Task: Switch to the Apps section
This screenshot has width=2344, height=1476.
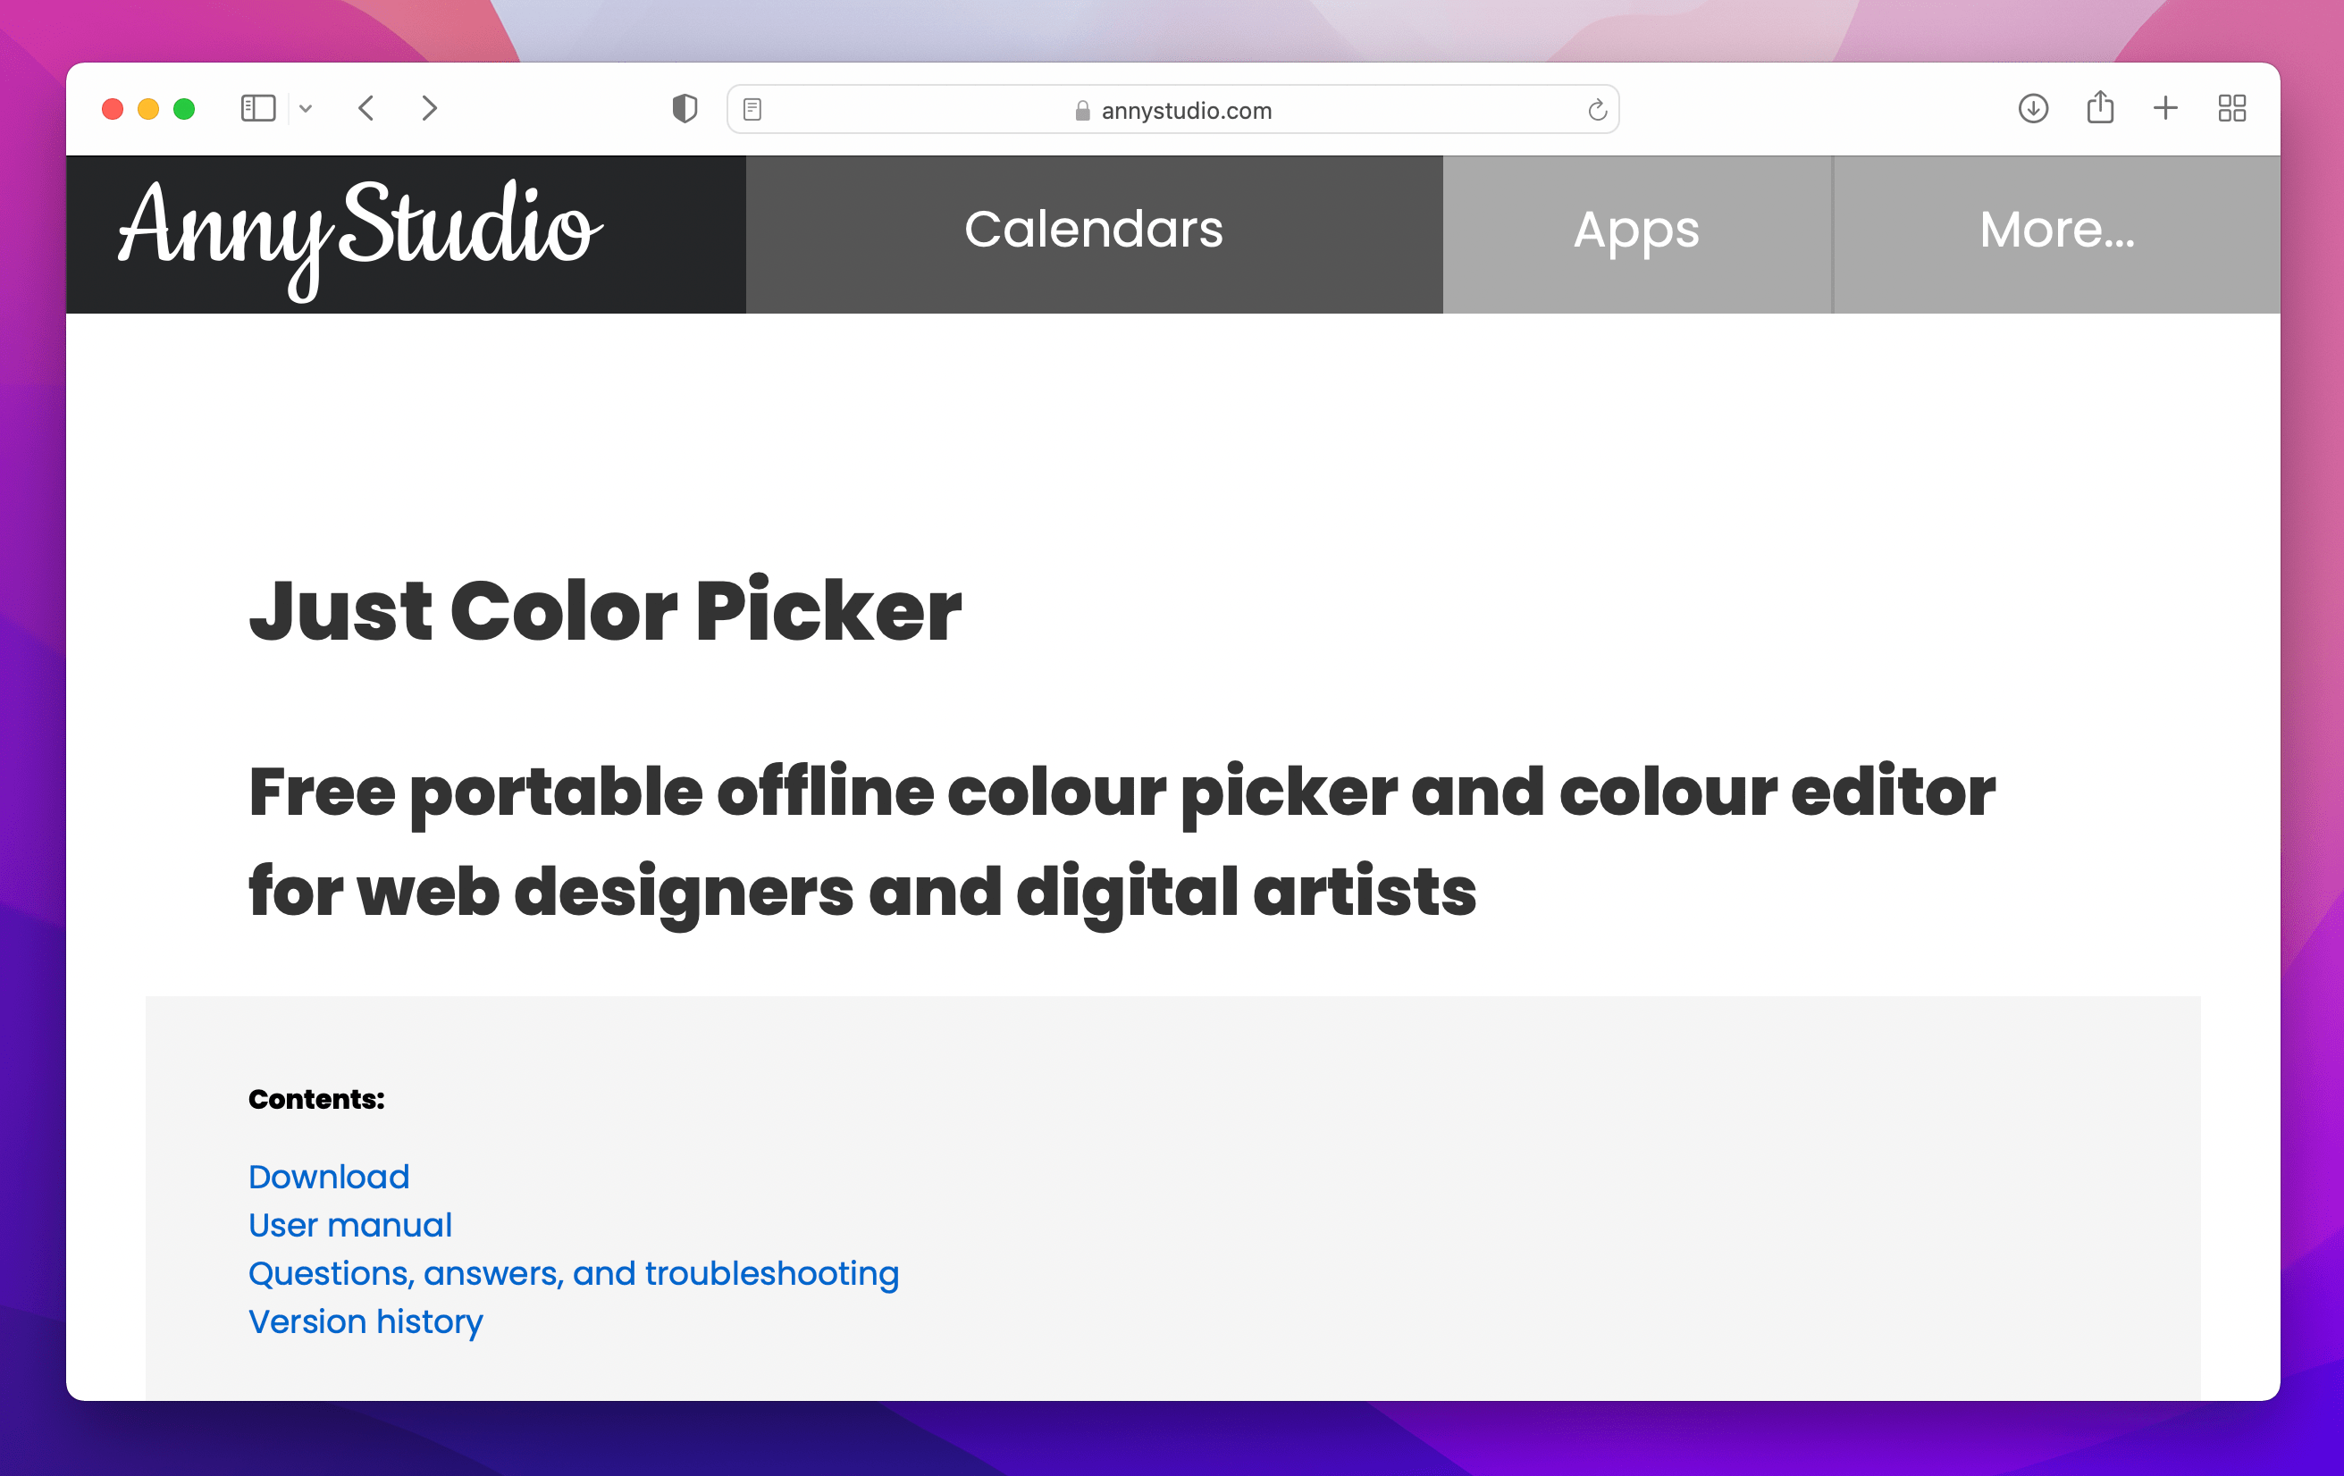Action: 1635,232
